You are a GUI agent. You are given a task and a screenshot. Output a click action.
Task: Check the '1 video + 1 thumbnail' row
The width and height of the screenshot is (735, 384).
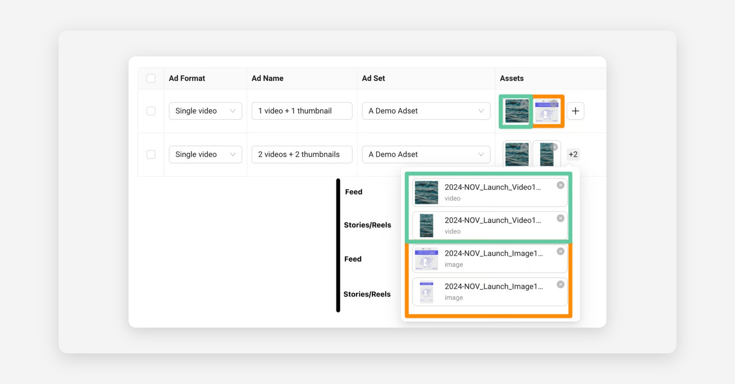pos(151,111)
